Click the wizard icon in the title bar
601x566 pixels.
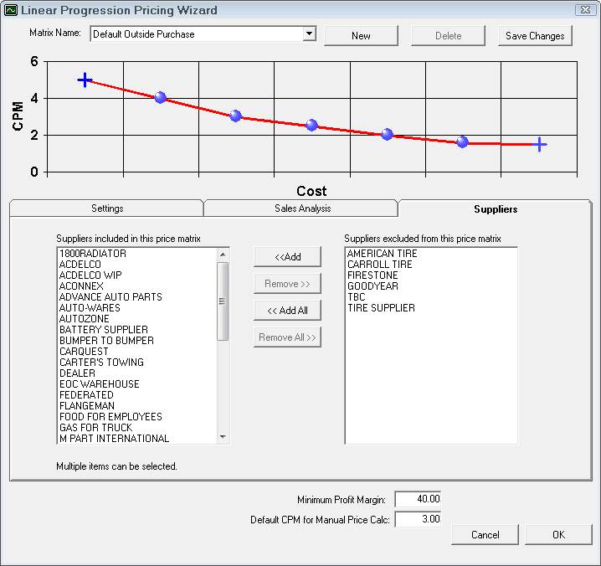[11, 11]
